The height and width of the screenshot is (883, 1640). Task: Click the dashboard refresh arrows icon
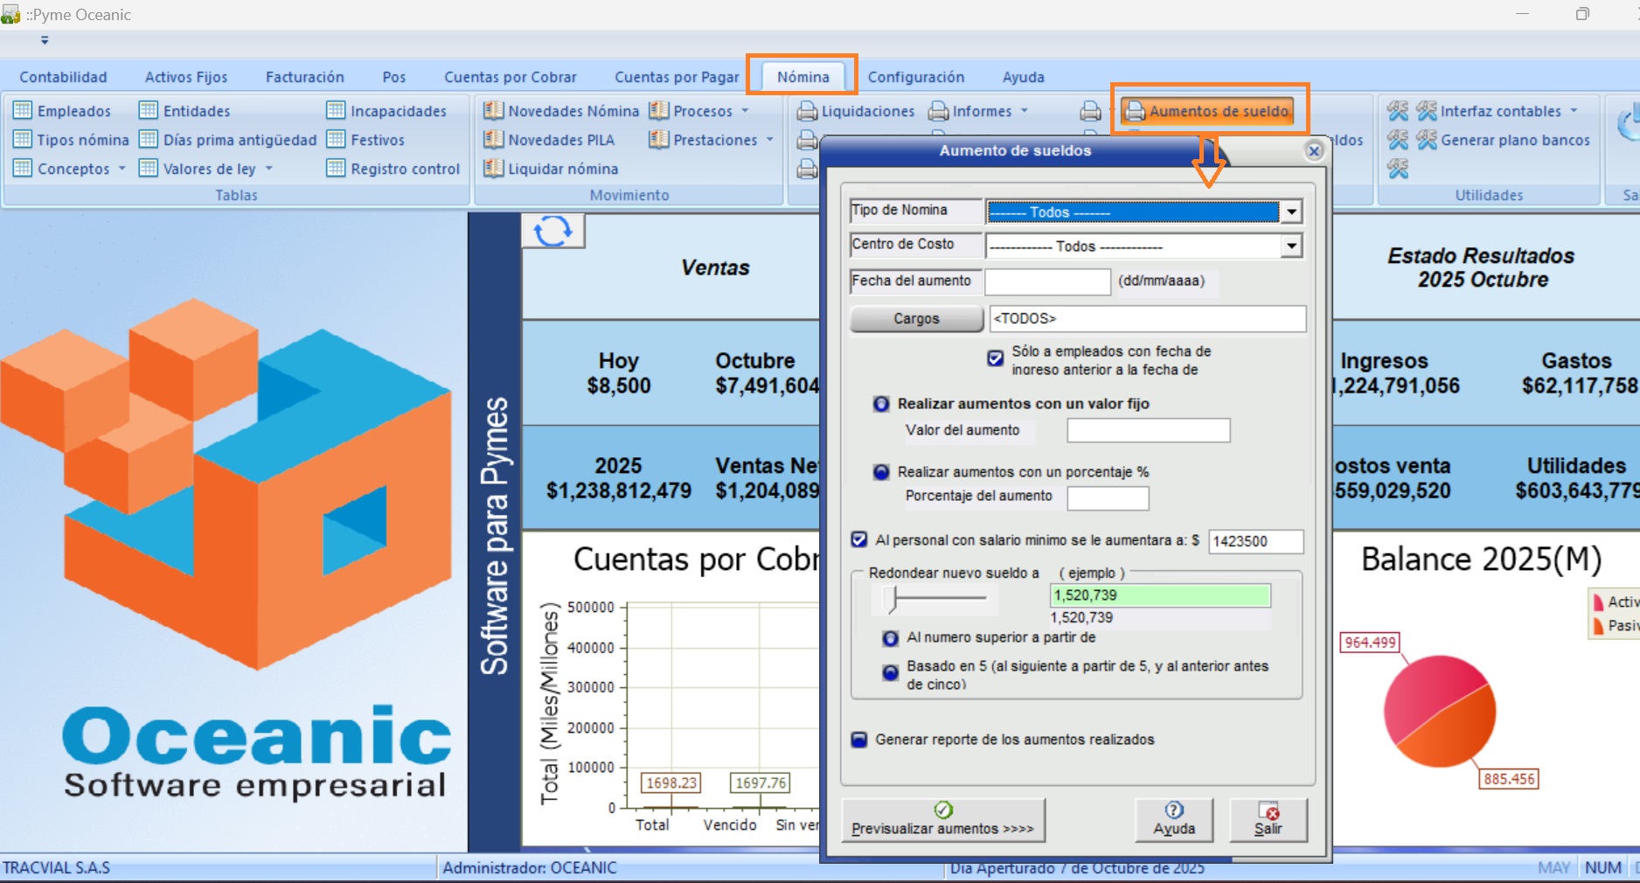click(552, 232)
